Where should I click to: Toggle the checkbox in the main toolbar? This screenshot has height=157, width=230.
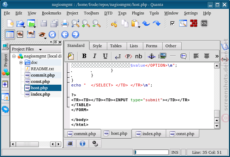172,23
